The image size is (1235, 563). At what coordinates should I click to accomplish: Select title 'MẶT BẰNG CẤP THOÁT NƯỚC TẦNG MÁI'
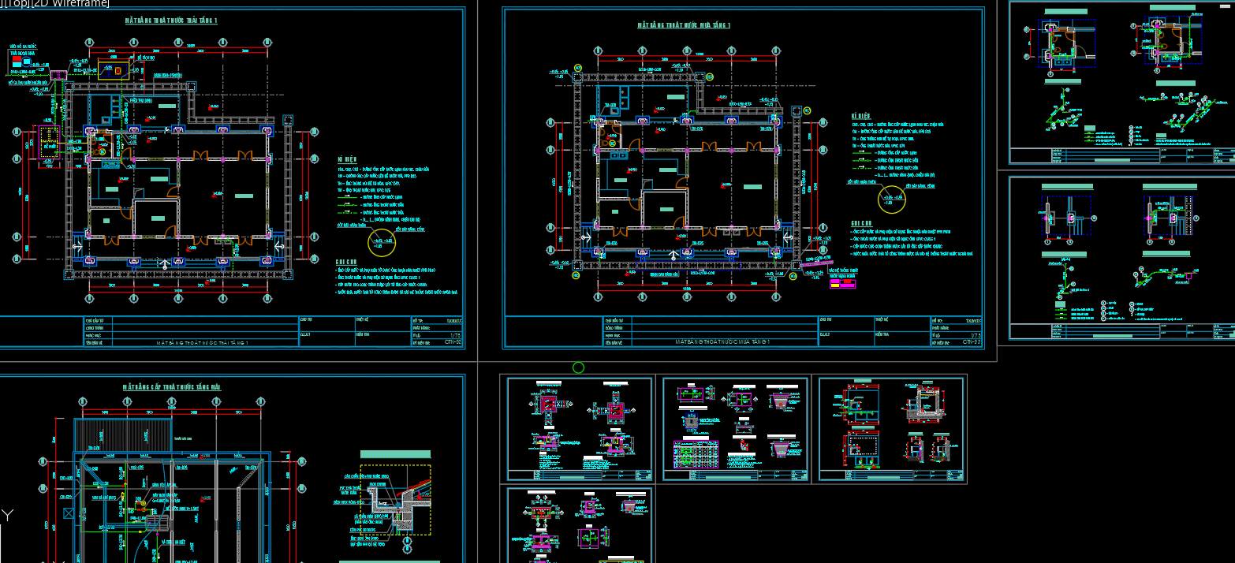click(172, 387)
